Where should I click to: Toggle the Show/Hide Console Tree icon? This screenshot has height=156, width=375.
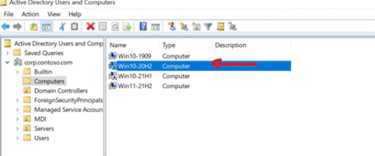46,27
